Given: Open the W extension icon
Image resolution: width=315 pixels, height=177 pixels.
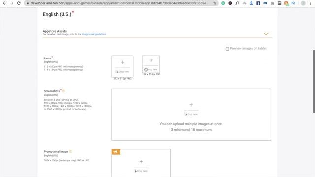Looking at the screenshot, I should coord(279,3).
